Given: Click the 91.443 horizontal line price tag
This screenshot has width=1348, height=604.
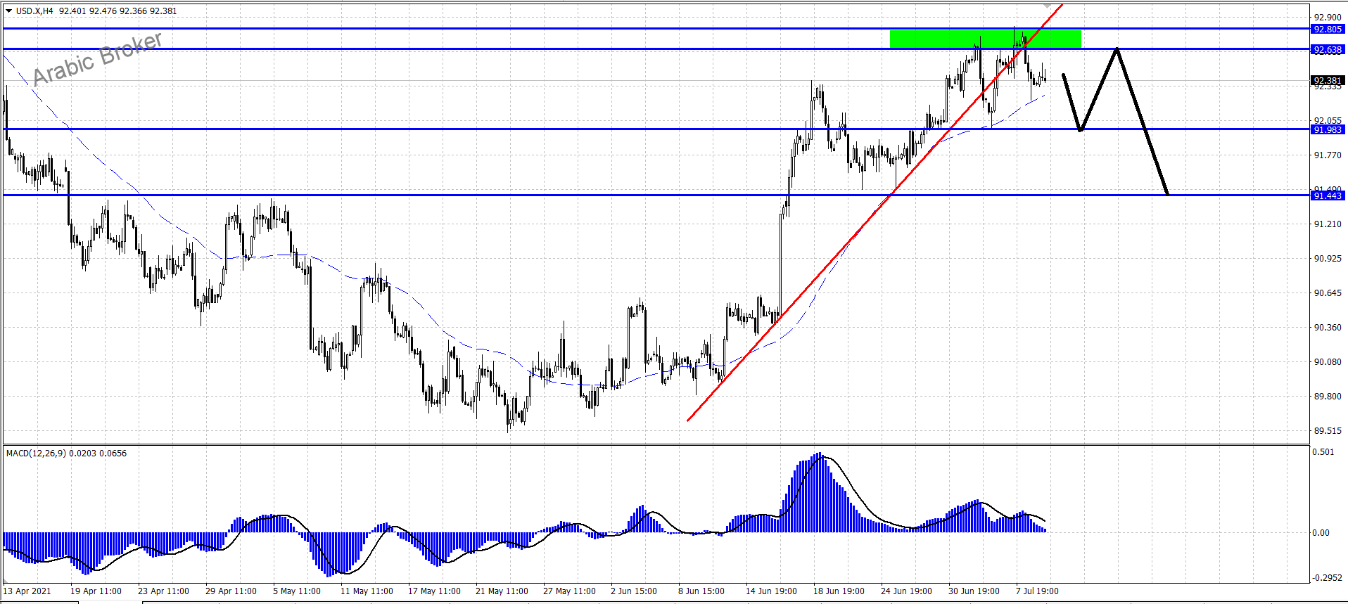Looking at the screenshot, I should pos(1328,196).
